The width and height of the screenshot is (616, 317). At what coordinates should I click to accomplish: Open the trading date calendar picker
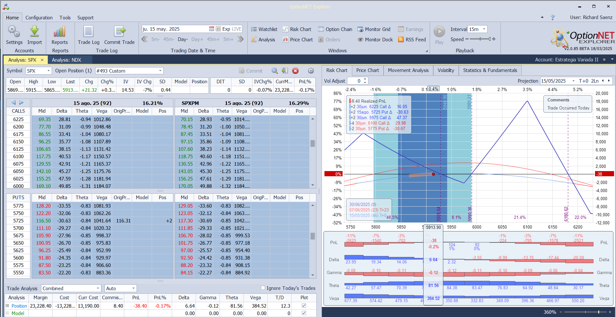point(211,29)
